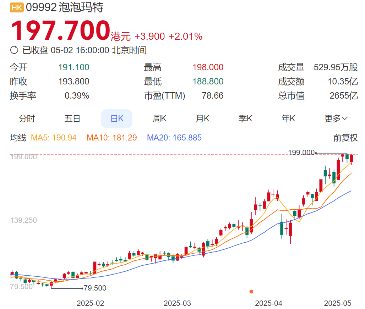Click the +2.01% change percentage
Screen dimensions: 365x309
click(186, 37)
